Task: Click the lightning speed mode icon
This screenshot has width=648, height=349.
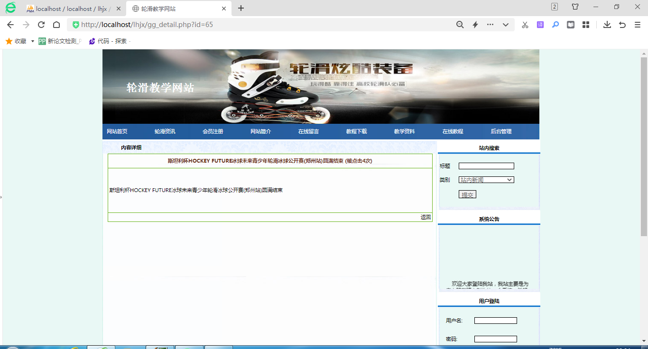Action: 475,25
